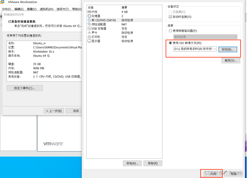The width and height of the screenshot is (247, 178).
Task: Click the Ubuntu_w name value
Action: (x=39, y=43)
